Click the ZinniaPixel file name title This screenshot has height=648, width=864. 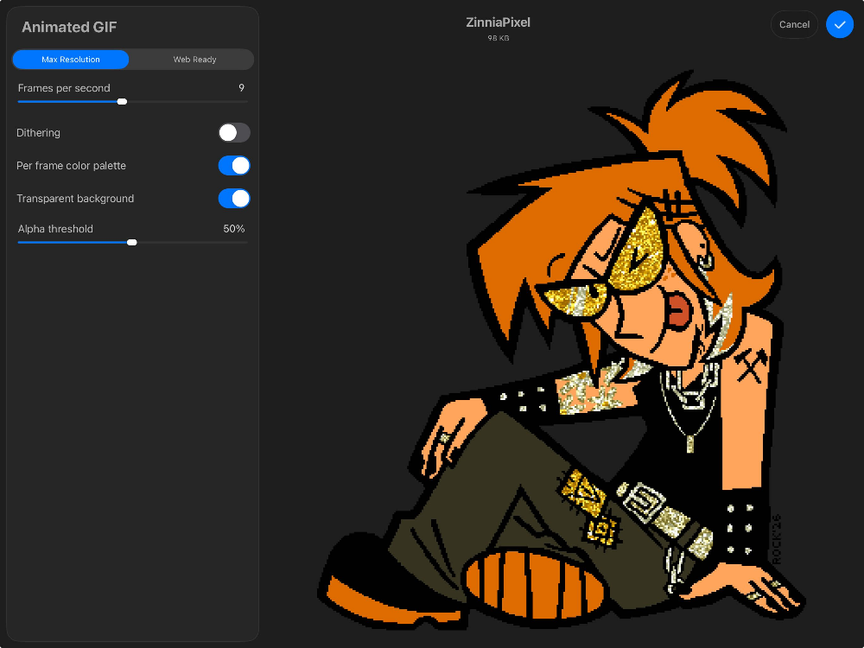pyautogui.click(x=498, y=22)
